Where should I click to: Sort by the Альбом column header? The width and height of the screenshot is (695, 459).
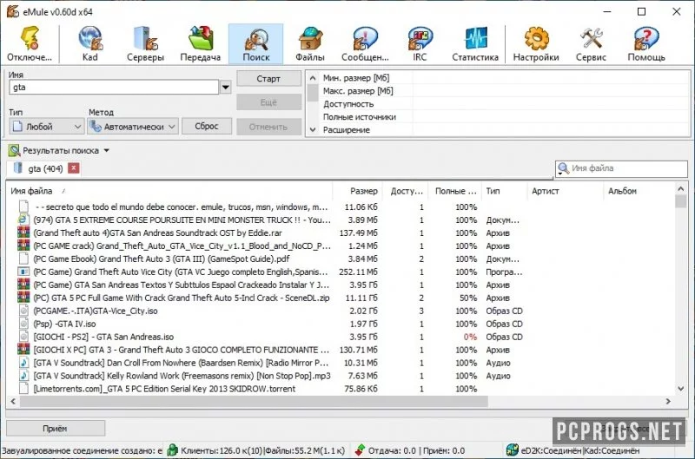coord(639,191)
